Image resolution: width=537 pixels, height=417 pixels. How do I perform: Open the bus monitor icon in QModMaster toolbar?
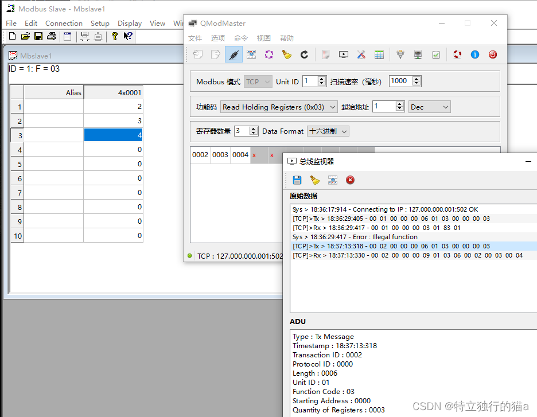coord(344,54)
